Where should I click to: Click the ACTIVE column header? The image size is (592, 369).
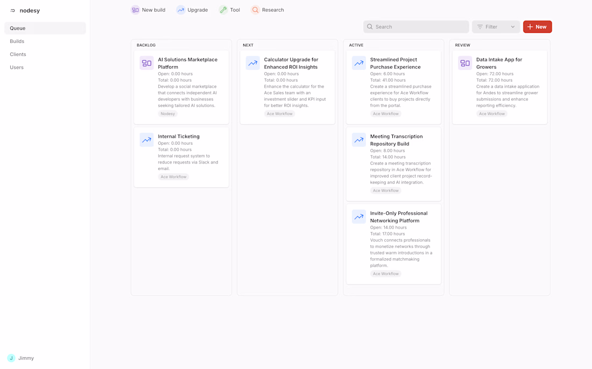click(x=356, y=45)
